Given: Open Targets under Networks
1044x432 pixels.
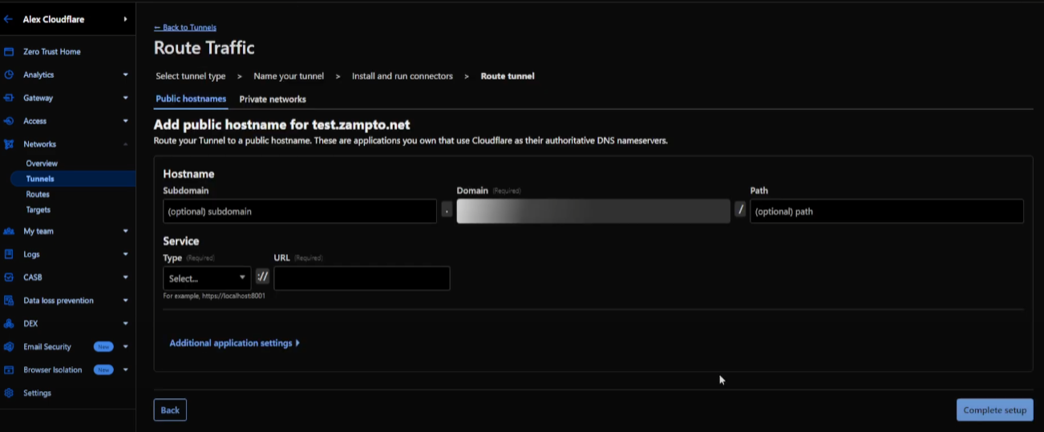Looking at the screenshot, I should (x=38, y=210).
